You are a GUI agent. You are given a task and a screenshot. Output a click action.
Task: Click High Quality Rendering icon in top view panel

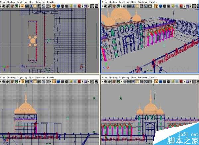(79, 6)
